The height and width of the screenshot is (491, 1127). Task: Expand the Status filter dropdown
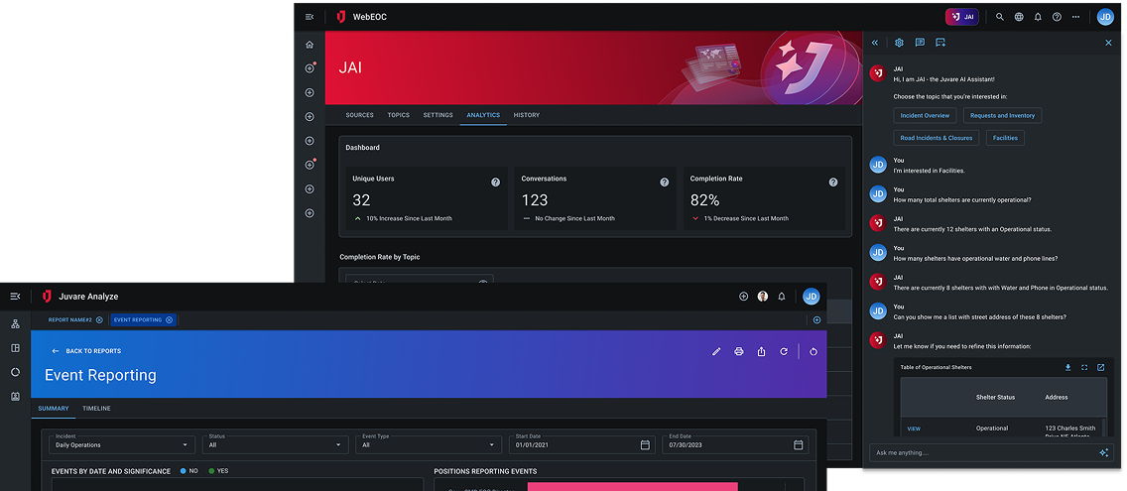(275, 445)
